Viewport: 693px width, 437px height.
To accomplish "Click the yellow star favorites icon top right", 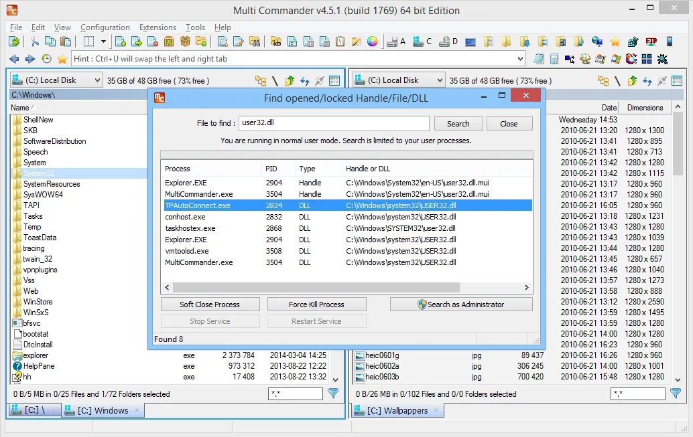I will click(615, 42).
